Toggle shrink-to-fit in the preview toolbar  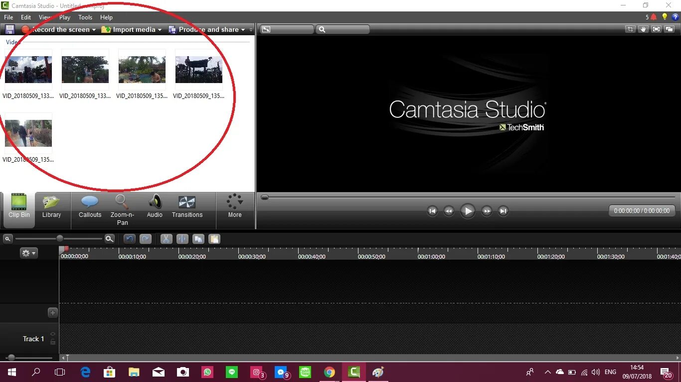[655, 29]
